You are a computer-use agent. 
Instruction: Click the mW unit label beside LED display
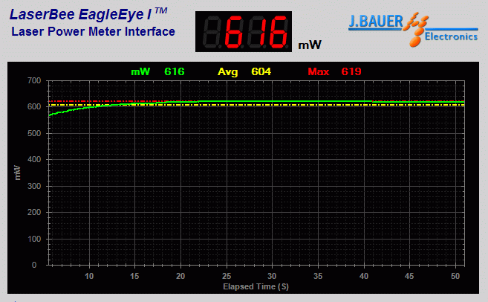click(309, 45)
